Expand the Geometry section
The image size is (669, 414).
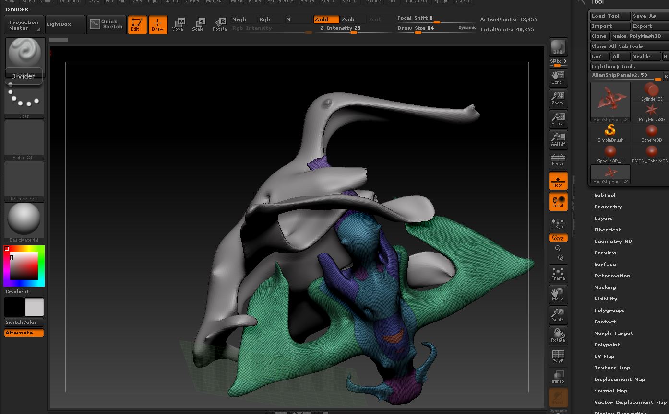(x=608, y=207)
